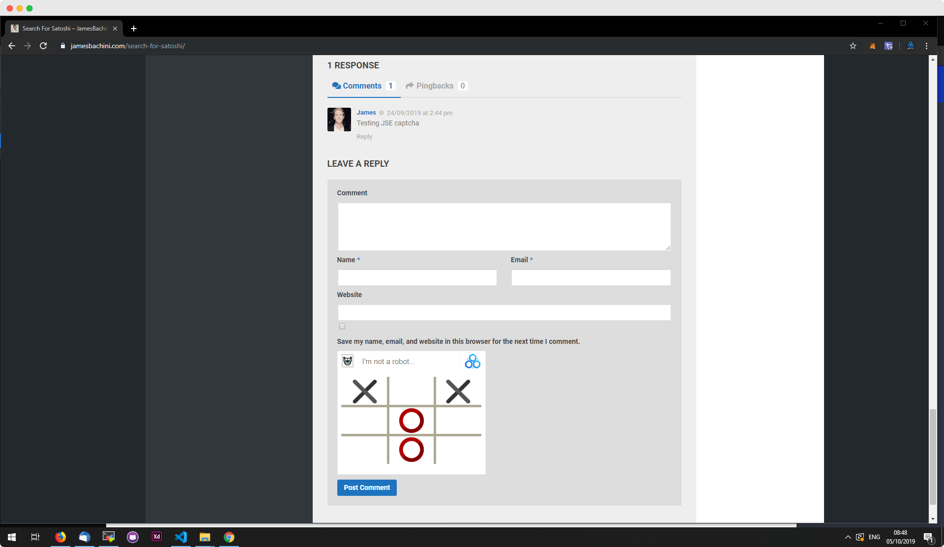The image size is (944, 547).
Task: Select the Comments tab
Action: click(363, 86)
